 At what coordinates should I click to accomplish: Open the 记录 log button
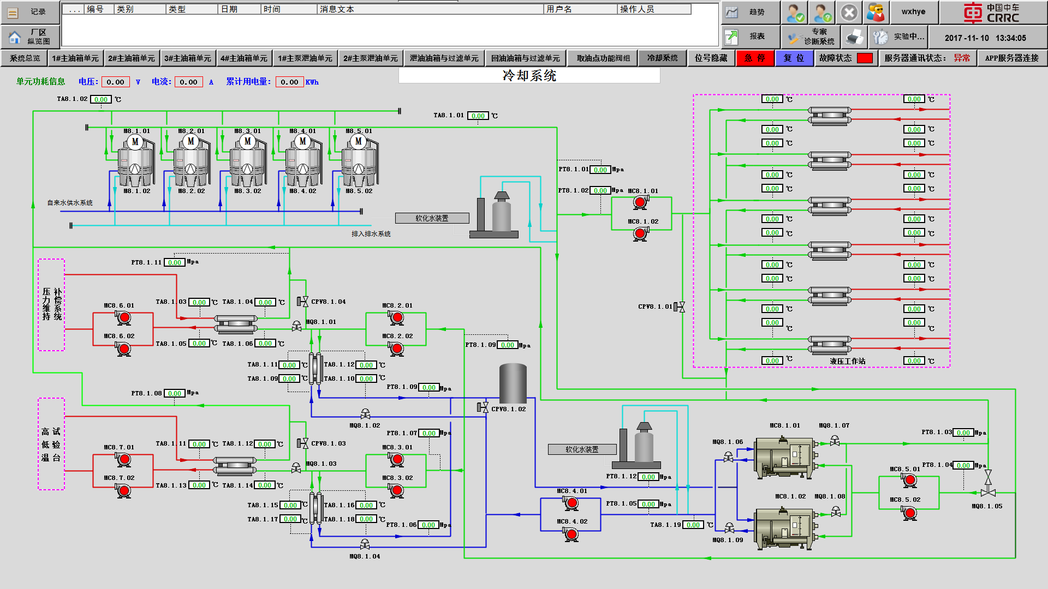click(x=30, y=12)
